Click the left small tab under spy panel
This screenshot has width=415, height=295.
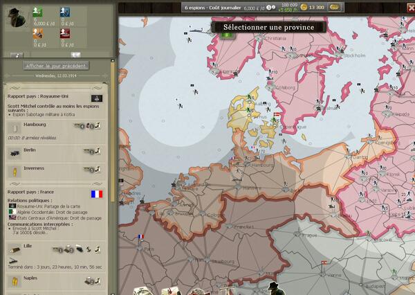[x=17, y=55]
